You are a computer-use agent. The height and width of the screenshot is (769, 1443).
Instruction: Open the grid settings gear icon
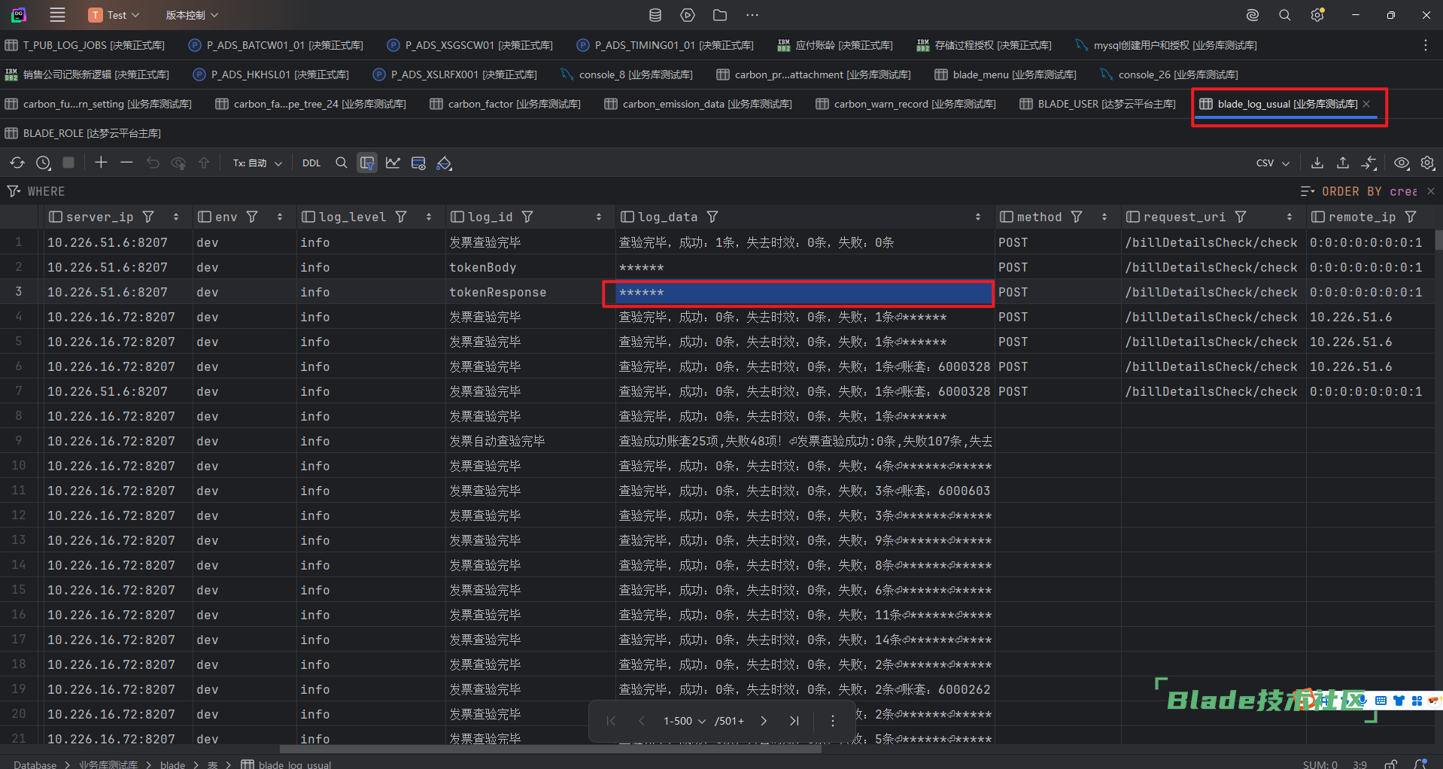(1428, 163)
